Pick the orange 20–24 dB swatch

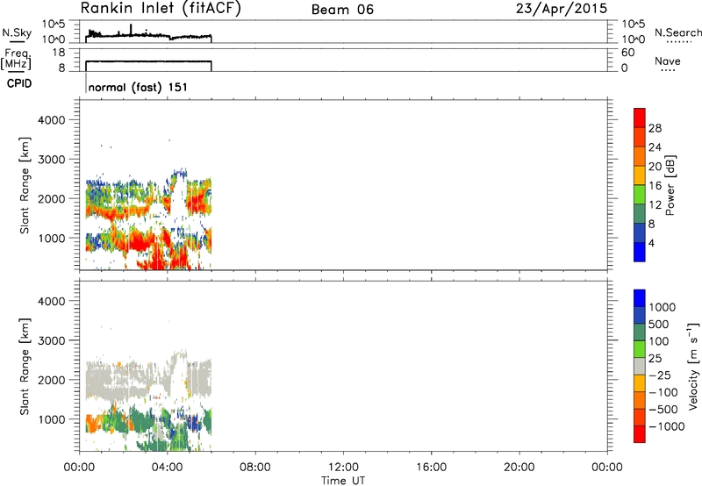[x=640, y=156]
